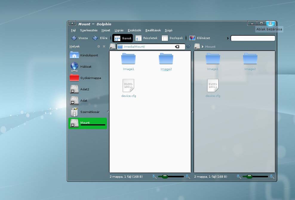This screenshot has height=200, width=295.
Task: Open the Fájl menu
Action: pyautogui.click(x=73, y=30)
